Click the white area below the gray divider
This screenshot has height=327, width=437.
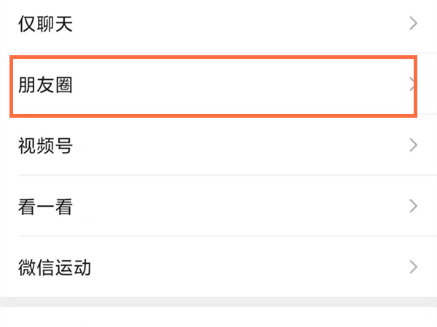(219, 317)
